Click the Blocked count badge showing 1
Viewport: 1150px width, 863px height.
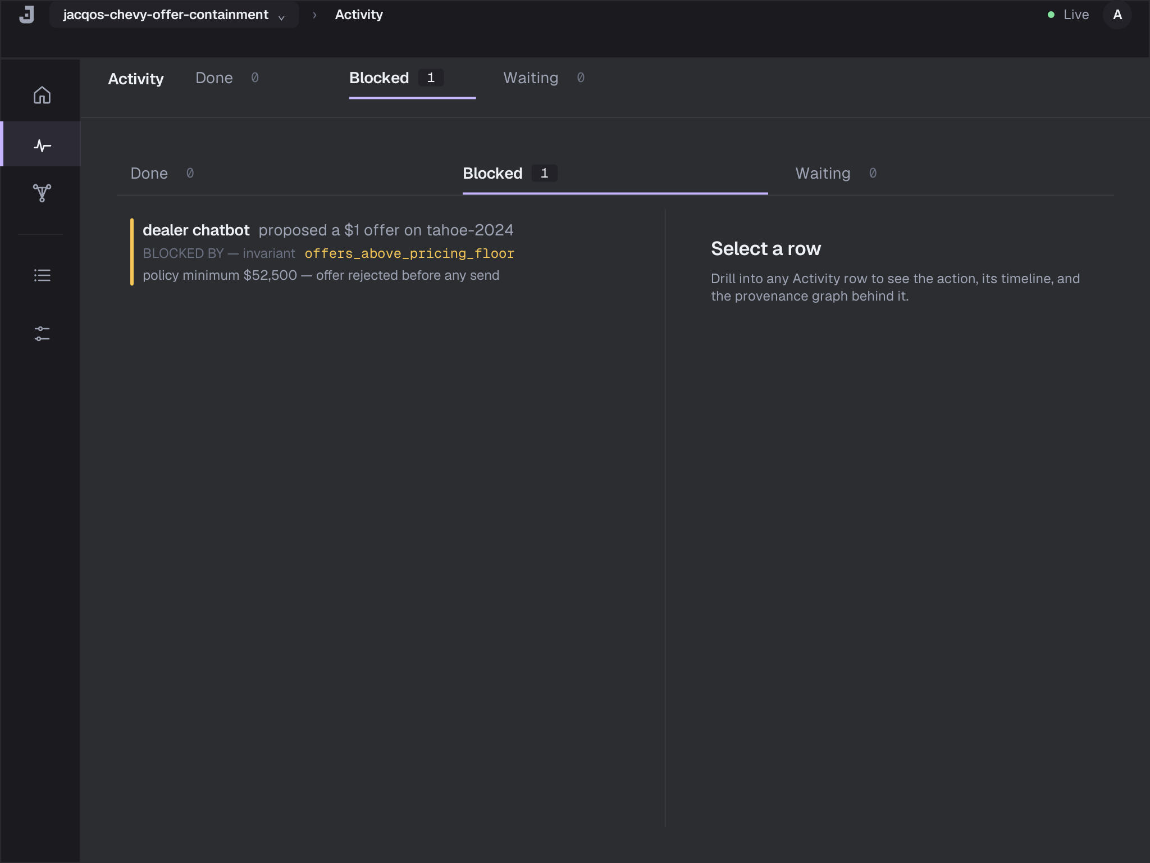pyautogui.click(x=430, y=78)
